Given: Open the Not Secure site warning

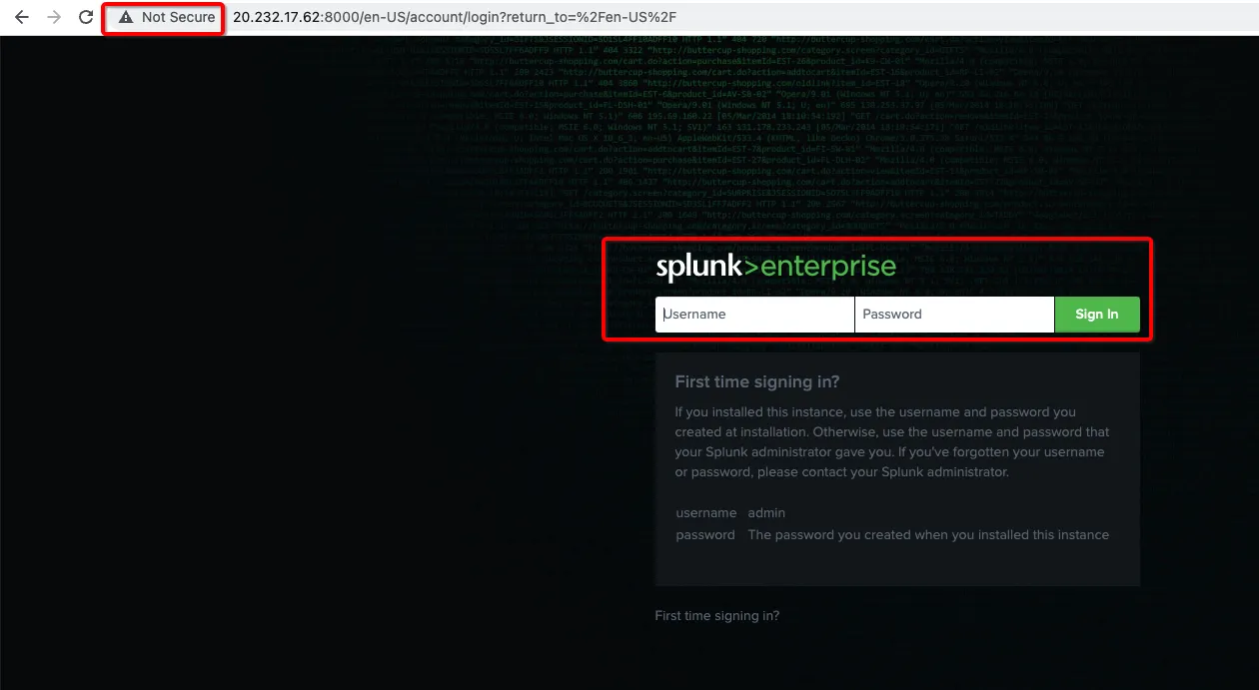Looking at the screenshot, I should 166,18.
